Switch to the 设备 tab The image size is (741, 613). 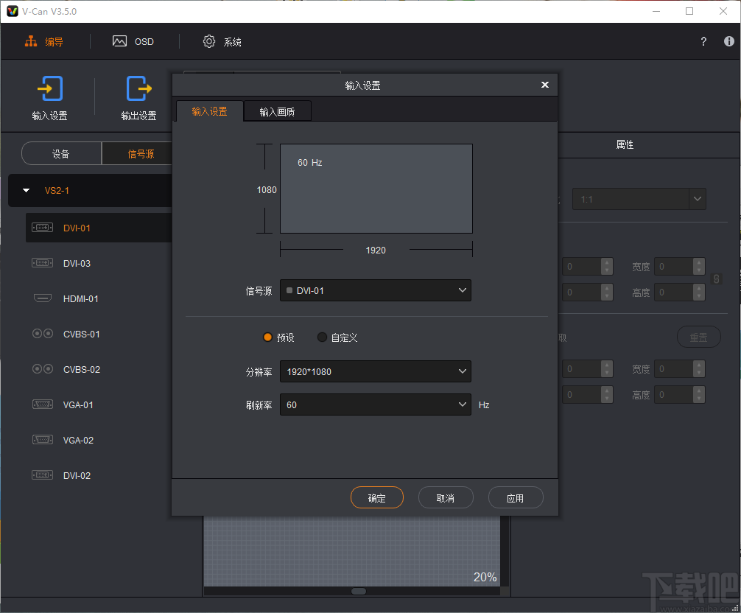point(61,153)
